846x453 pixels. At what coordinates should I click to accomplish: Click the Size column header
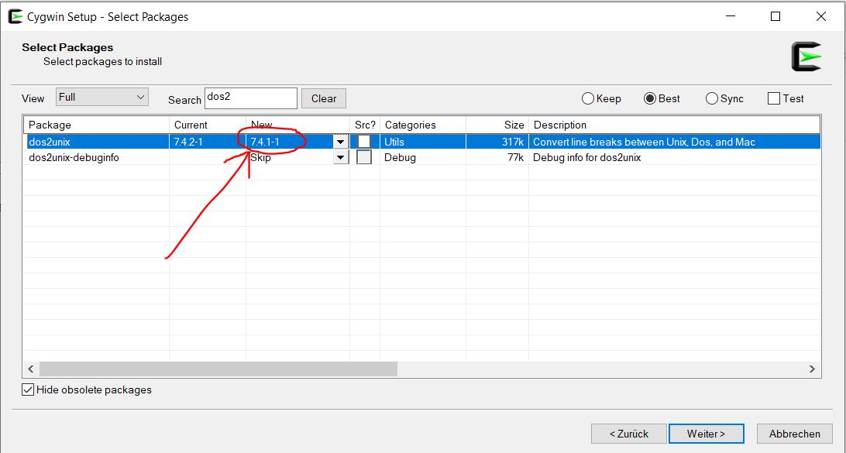pos(497,125)
